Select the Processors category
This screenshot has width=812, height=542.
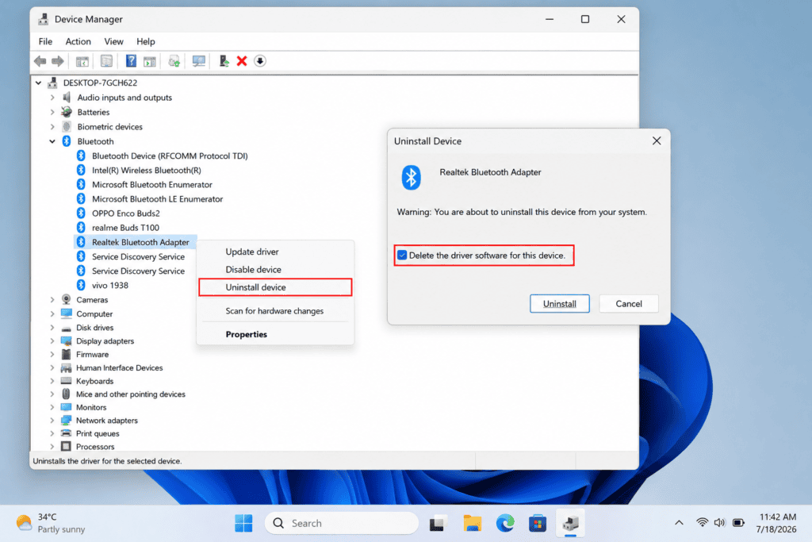click(95, 447)
